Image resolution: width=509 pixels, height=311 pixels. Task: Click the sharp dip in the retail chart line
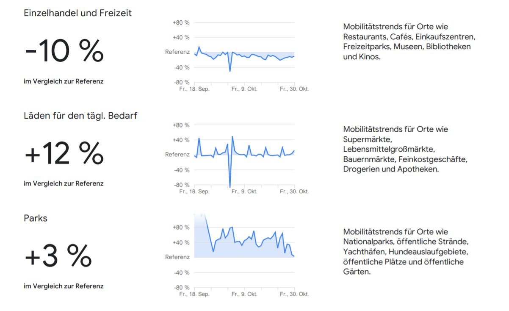click(x=230, y=69)
